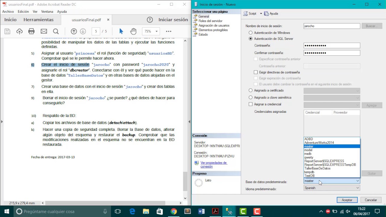Screen dimensions: 386x217
Task: Enable Asignar a credencial checkbox
Action: click(250, 104)
